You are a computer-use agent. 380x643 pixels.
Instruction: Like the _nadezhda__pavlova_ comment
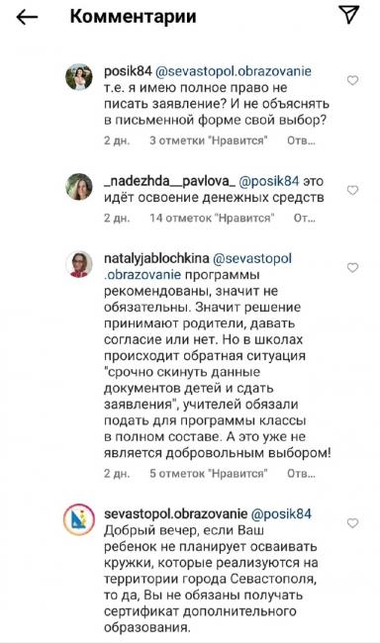352,190
